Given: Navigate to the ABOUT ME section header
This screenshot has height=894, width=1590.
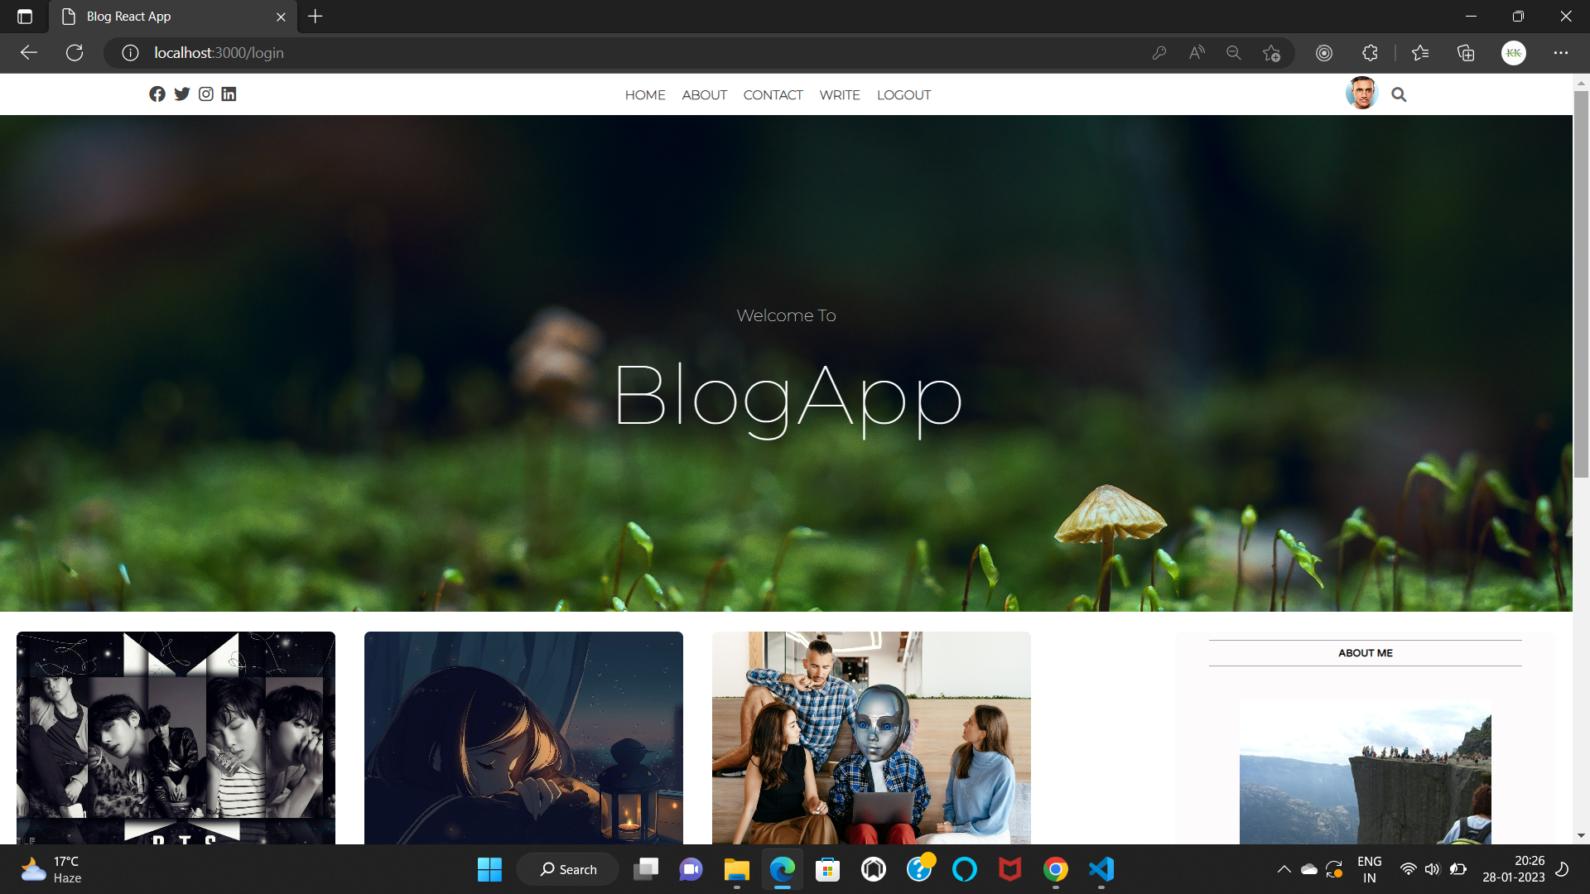Looking at the screenshot, I should tap(1365, 652).
